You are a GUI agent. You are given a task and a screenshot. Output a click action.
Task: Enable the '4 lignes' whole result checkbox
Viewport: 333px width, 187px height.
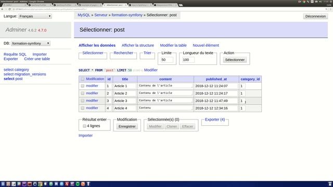(84, 126)
